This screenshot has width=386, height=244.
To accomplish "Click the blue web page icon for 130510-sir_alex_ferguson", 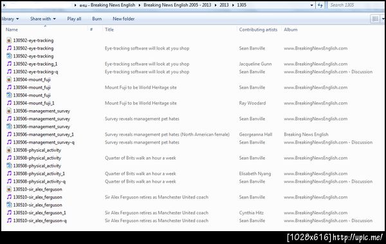I will [9, 205].
